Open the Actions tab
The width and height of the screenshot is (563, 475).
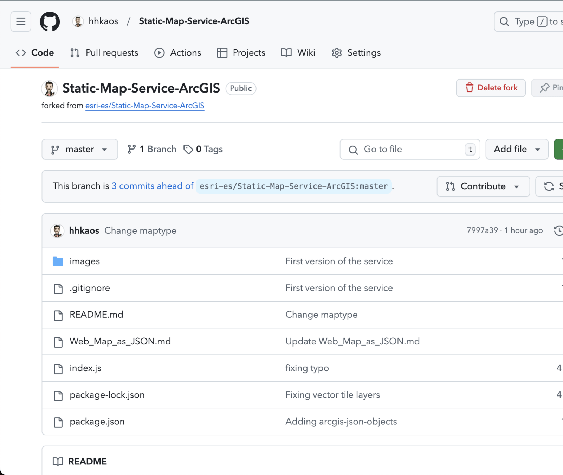[178, 53]
